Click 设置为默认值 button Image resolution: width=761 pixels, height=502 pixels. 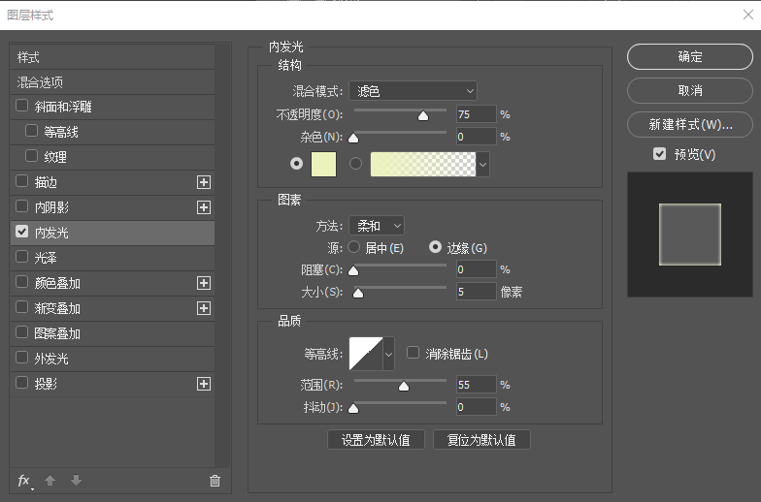(x=376, y=440)
